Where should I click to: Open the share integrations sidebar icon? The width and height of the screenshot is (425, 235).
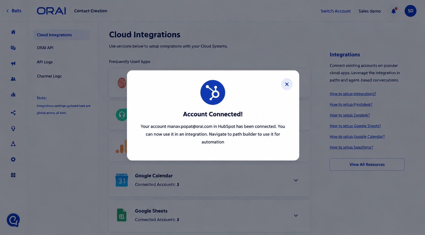pyautogui.click(x=13, y=113)
